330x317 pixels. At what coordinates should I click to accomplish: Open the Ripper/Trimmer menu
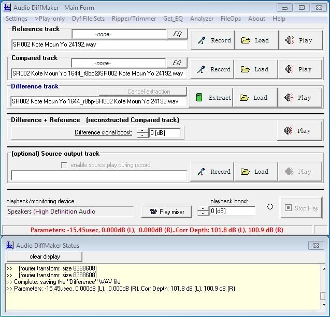point(134,19)
